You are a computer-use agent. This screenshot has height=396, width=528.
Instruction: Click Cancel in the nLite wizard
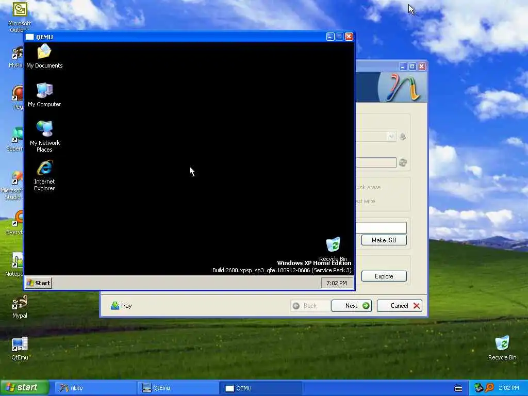(400, 306)
